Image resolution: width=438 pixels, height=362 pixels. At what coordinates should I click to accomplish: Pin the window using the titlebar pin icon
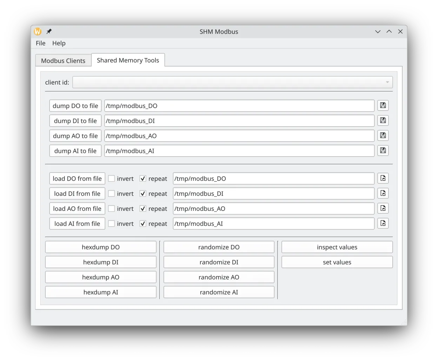click(x=49, y=32)
